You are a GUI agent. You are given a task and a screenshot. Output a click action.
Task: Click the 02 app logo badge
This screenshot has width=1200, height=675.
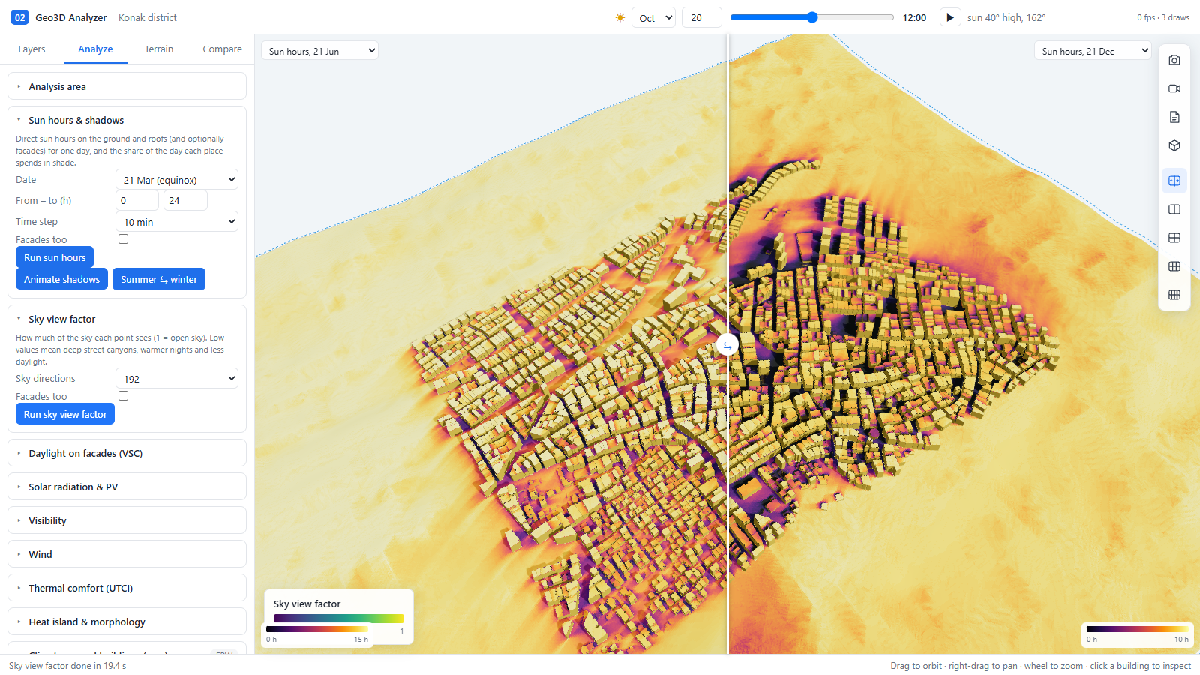(x=19, y=17)
